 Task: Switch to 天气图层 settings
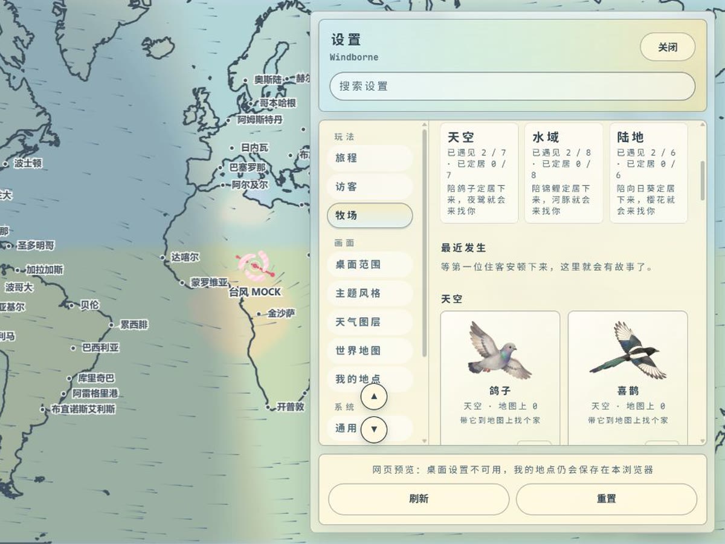(370, 322)
